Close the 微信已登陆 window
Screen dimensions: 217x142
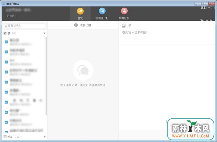pos(212,4)
